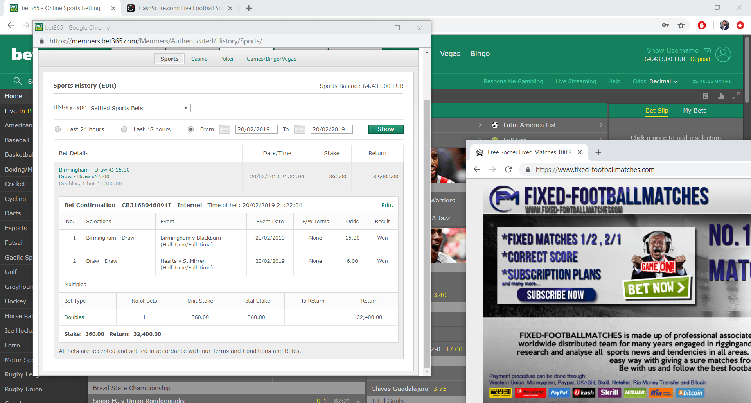Click the Chrome saved password key icon
The height and width of the screenshot is (403, 751).
[665, 25]
